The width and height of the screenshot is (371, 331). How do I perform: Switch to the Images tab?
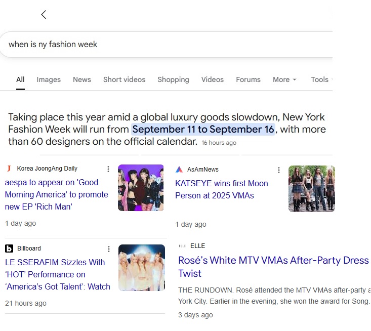coord(49,79)
